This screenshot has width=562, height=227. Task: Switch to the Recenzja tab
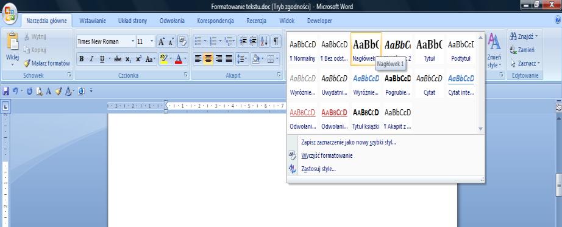pos(256,21)
